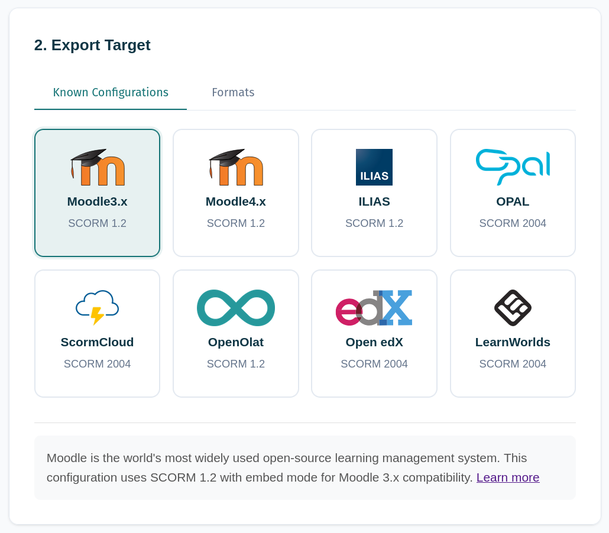Pick the LearnWorlds export target
Viewport: 609px width, 533px height.
(512, 333)
